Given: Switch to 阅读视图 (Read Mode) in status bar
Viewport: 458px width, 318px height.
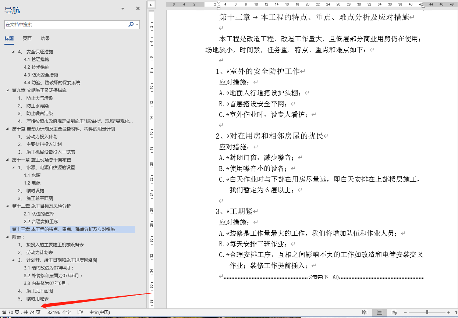Looking at the screenshot, I should click(x=365, y=312).
